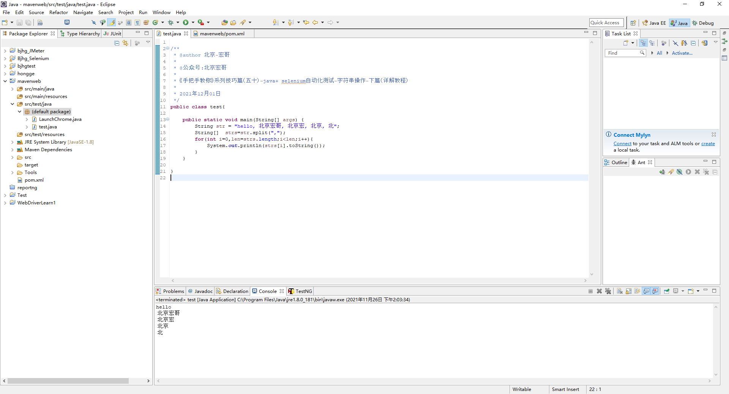Viewport: 729px width, 394px height.
Task: Open the Navigate menu
Action: (83, 13)
